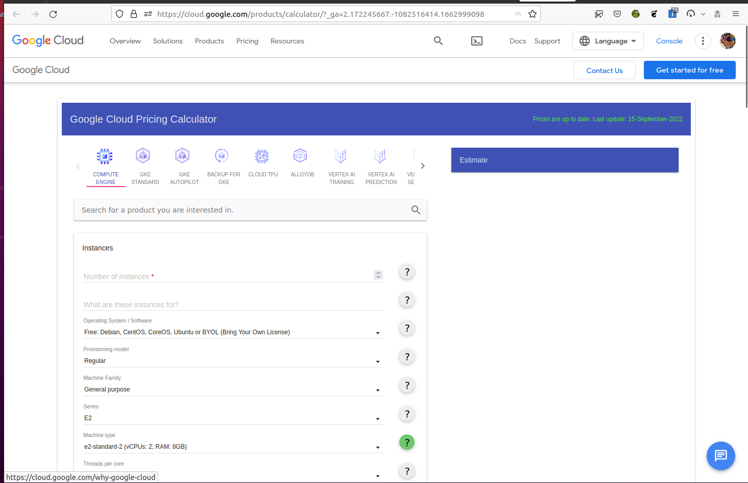Screen dimensions: 748x483
Task: Select the Compute Engine product icon
Action: pyautogui.click(x=105, y=156)
